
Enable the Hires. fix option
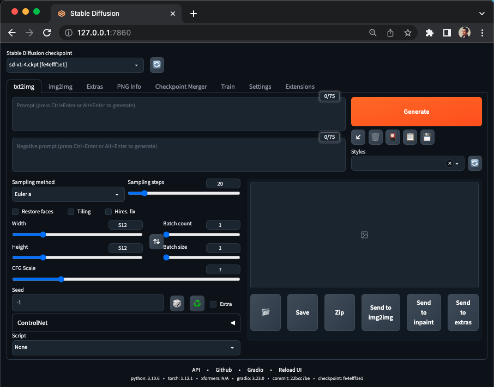tap(109, 212)
